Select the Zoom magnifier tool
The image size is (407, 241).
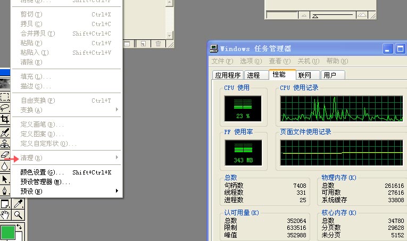[x=18, y=215]
